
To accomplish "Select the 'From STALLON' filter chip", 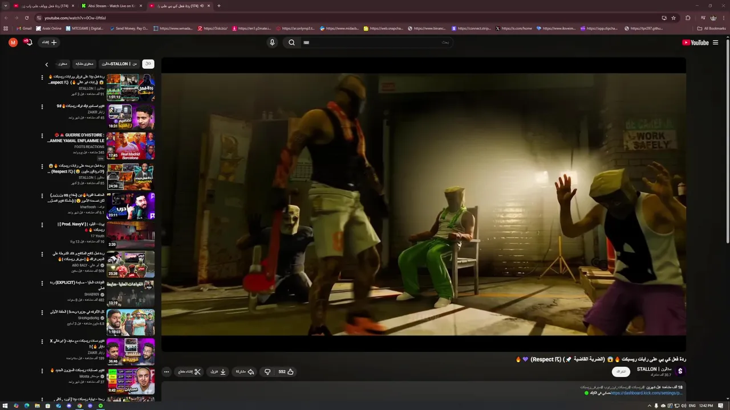I will 119,64.
